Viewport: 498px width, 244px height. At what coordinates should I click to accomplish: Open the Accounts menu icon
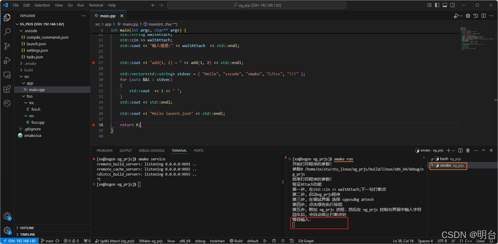click(x=7, y=216)
